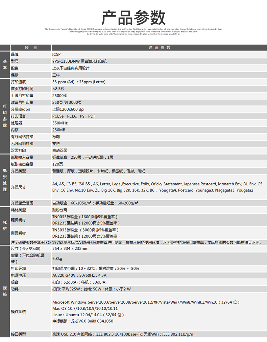
Task: Select the 首页打印时间 row label
Action: pyautogui.click(x=22, y=89)
